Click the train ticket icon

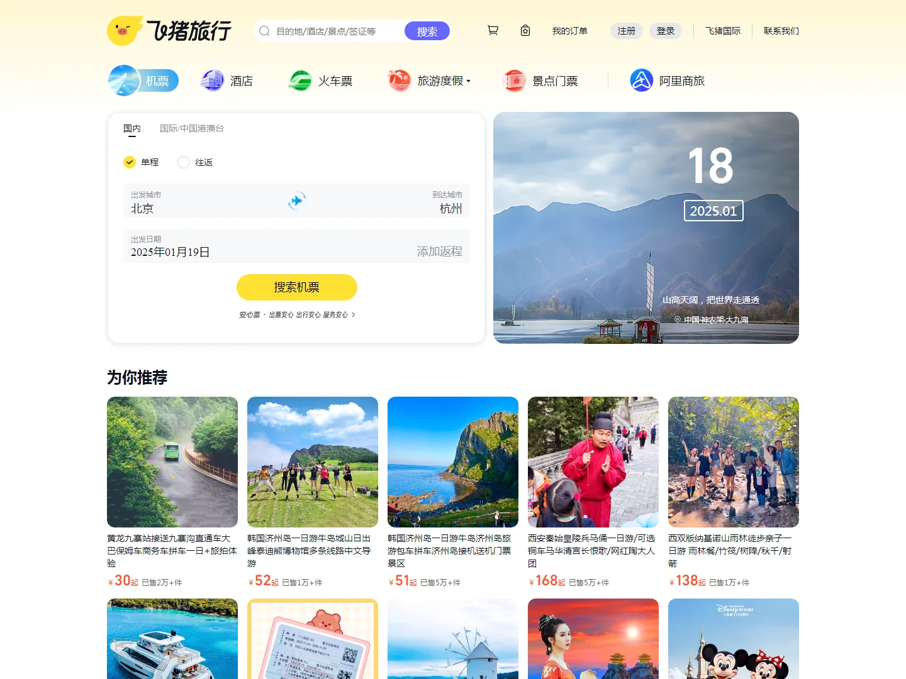click(x=300, y=80)
